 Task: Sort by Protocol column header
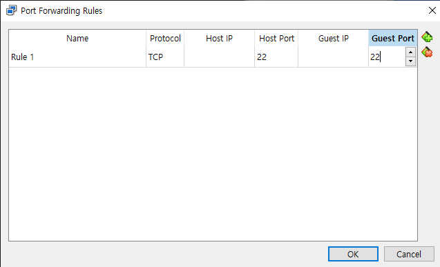165,38
